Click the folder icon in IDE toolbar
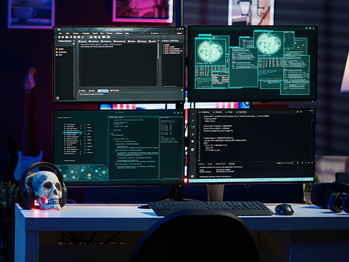This screenshot has height=262, width=349. pos(79,37)
